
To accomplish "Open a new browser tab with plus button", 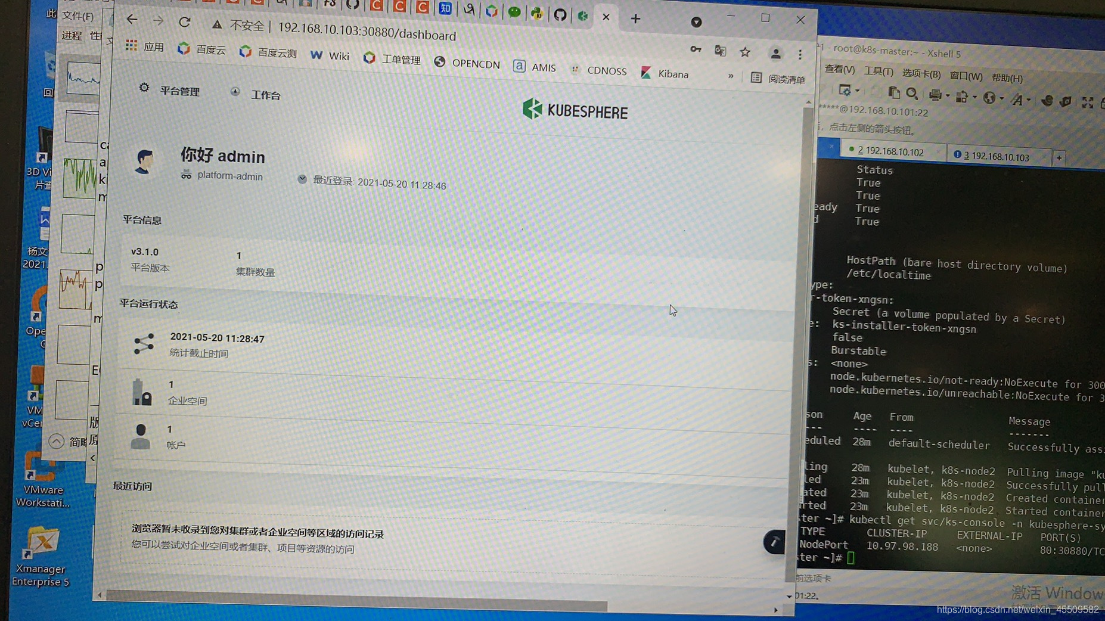I will 635,19.
